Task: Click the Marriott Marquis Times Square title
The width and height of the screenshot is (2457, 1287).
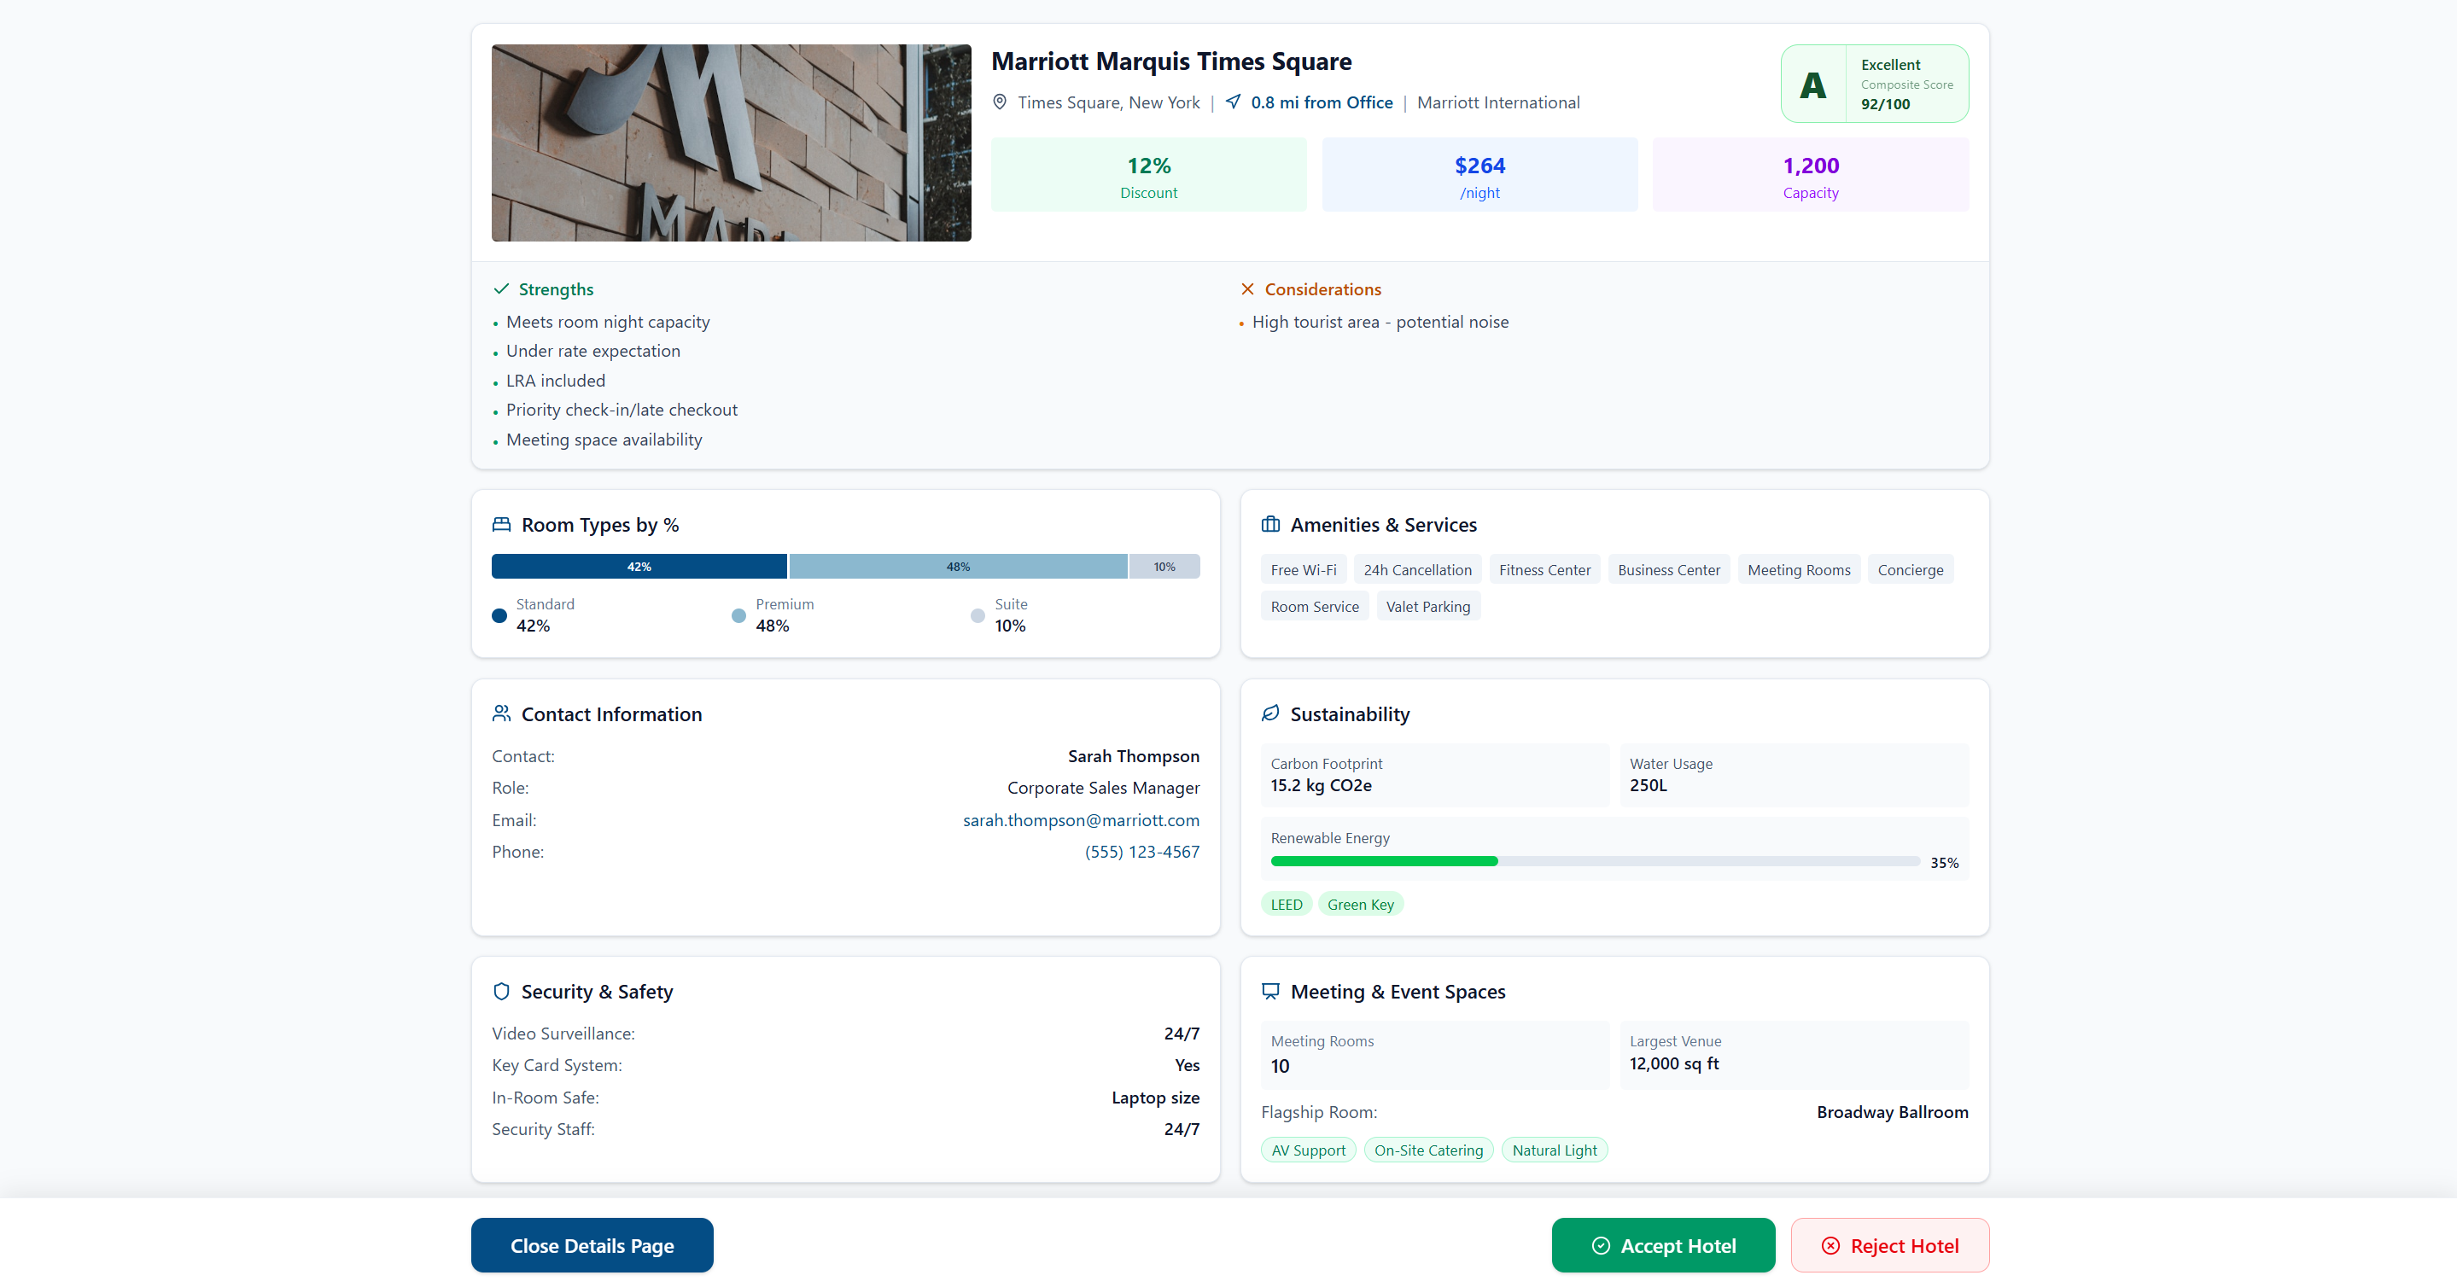Action: [x=1171, y=61]
